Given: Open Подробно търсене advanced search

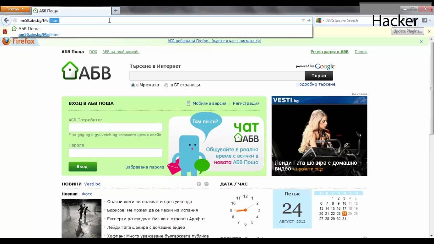Looking at the screenshot, I should point(316,84).
